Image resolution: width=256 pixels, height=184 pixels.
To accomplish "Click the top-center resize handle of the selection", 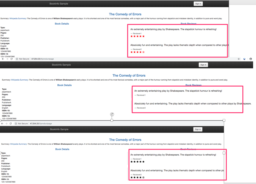I will [112, 120].
